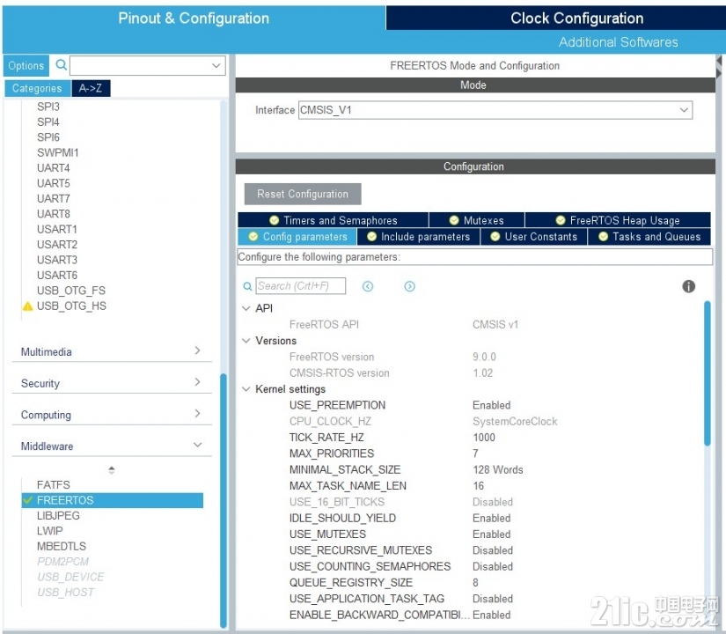Viewport: 726px width, 634px height.
Task: Open the Include parameters tab
Action: (x=419, y=237)
